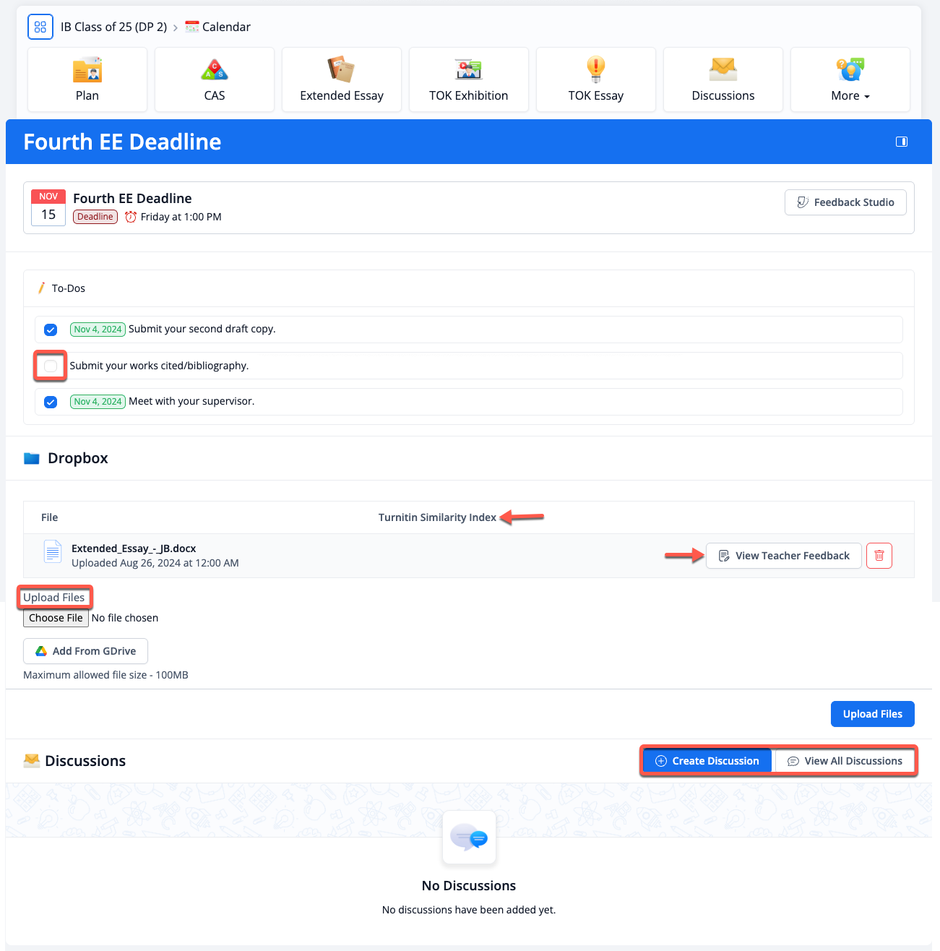Click View Teacher Feedback button
940x951 pixels.
click(x=783, y=556)
